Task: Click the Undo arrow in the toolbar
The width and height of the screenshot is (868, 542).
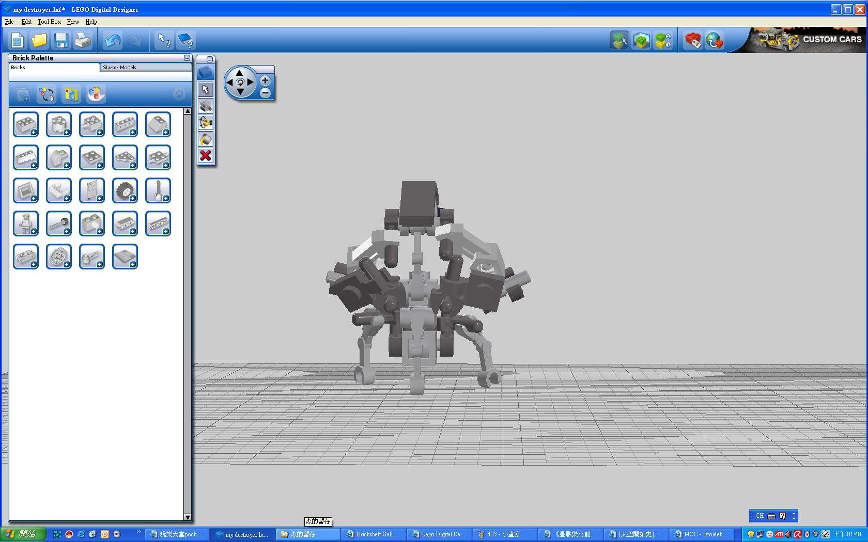Action: point(112,40)
